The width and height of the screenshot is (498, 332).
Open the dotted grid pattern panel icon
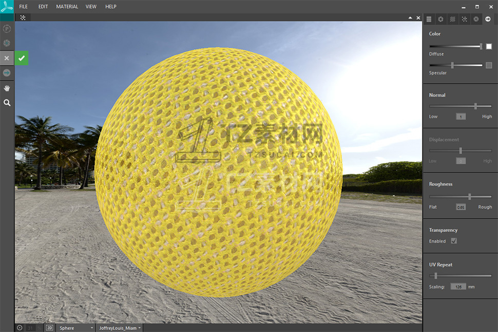pos(452,19)
